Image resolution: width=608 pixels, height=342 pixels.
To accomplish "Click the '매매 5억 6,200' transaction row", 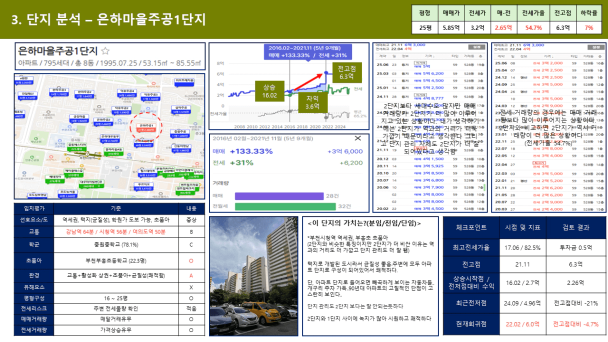I will click(430, 73).
